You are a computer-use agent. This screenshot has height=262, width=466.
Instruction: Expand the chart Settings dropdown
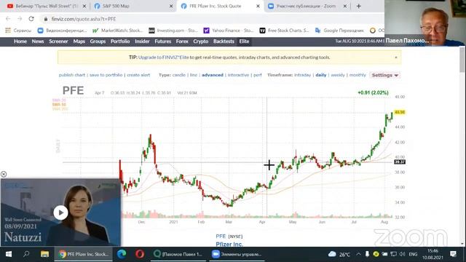[x=385, y=75]
